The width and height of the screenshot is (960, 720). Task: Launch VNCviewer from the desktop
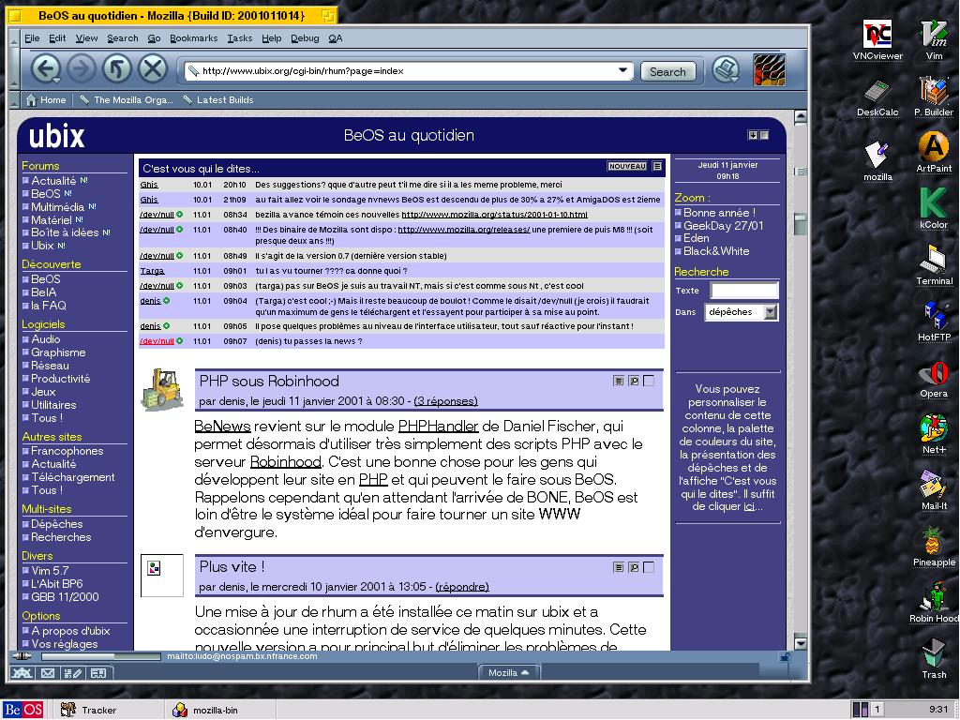(x=877, y=40)
